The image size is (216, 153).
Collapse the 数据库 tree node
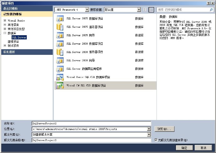point(5,33)
